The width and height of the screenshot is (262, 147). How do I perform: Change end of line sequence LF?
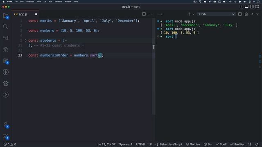click(x=150, y=144)
